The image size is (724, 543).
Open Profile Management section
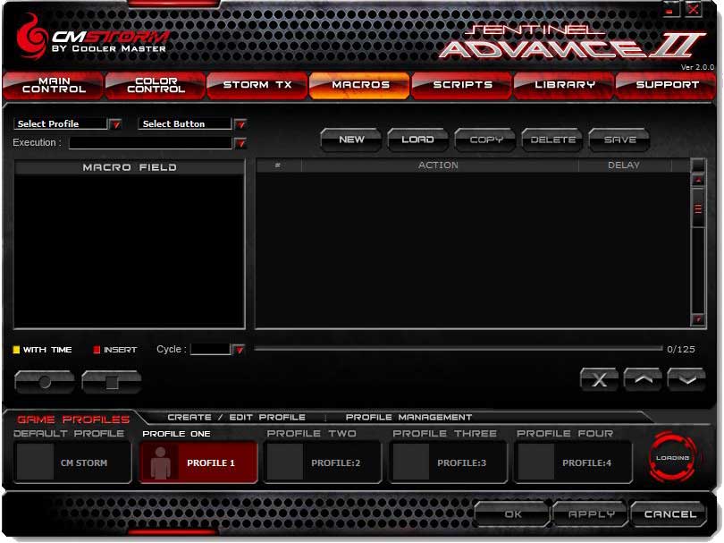coord(408,417)
